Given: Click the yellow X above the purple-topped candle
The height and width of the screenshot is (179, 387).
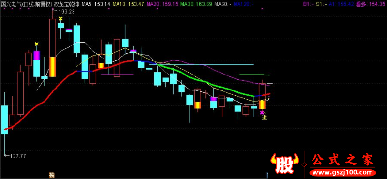Looking at the screenshot, I should click(37, 44).
